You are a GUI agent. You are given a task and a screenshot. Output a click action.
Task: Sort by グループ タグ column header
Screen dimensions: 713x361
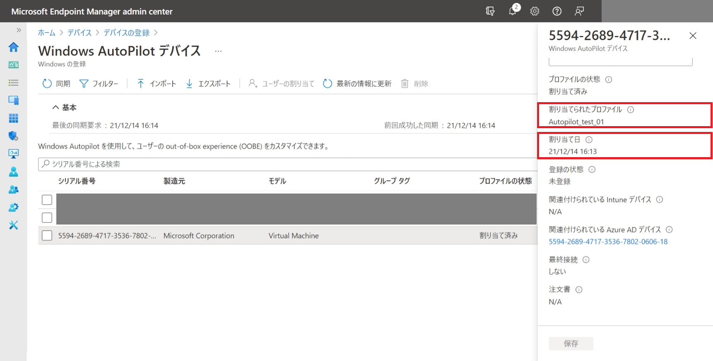(x=392, y=181)
